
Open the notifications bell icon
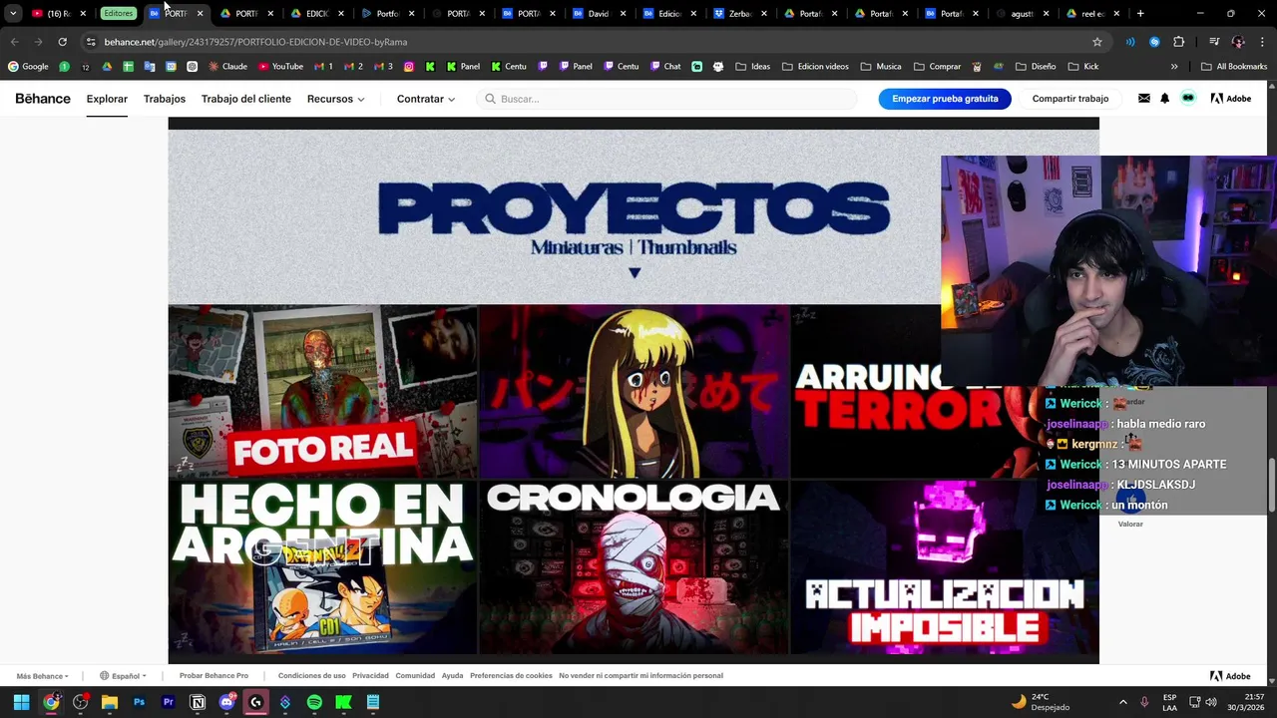[1164, 99]
